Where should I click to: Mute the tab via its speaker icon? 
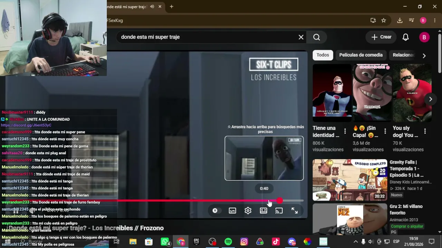tap(152, 7)
